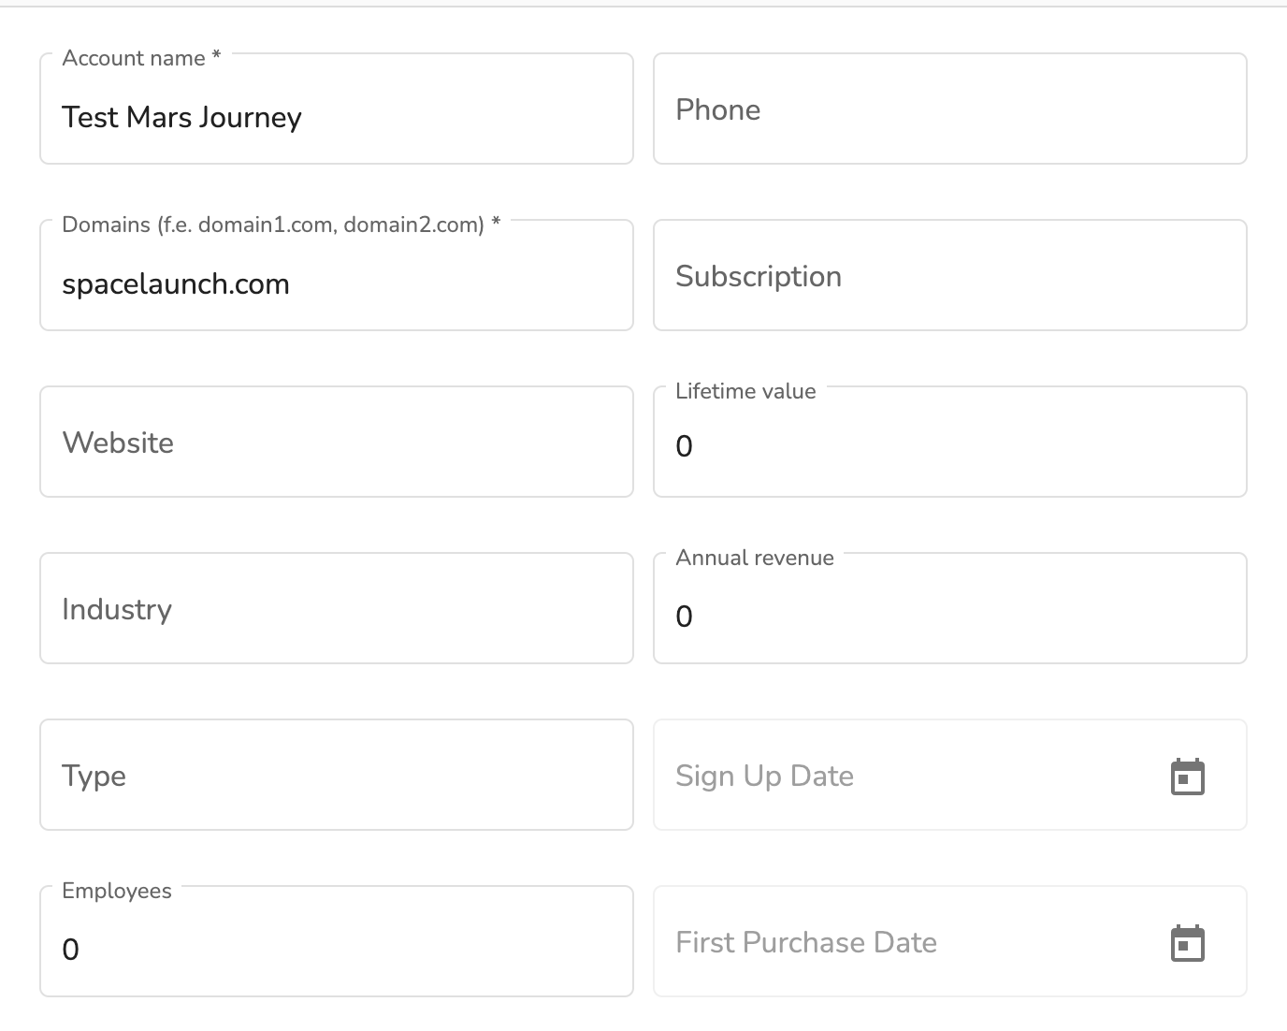Click the Website input box

click(x=337, y=443)
